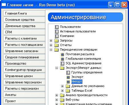Viewport: 129px width, 105px height.
Task: Expand the Анализ производительности node
Action: point(57,95)
